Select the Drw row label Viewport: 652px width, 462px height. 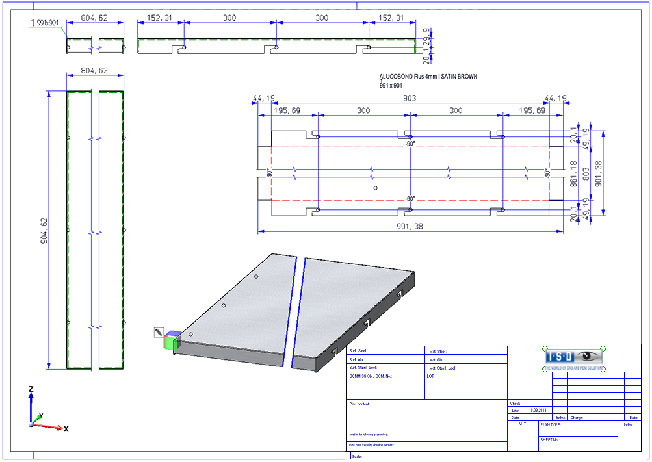pos(515,411)
